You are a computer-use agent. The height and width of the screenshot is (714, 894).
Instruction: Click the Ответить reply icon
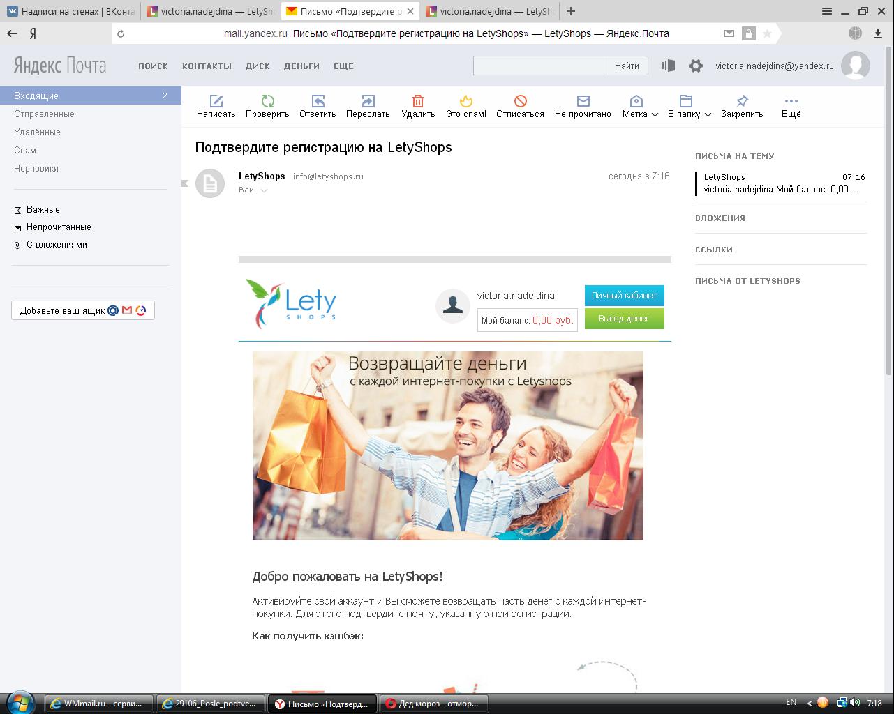click(x=318, y=101)
